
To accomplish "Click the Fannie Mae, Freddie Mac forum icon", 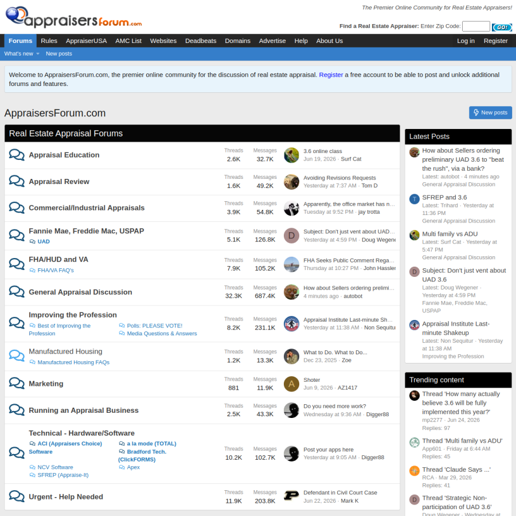I will [17, 235].
